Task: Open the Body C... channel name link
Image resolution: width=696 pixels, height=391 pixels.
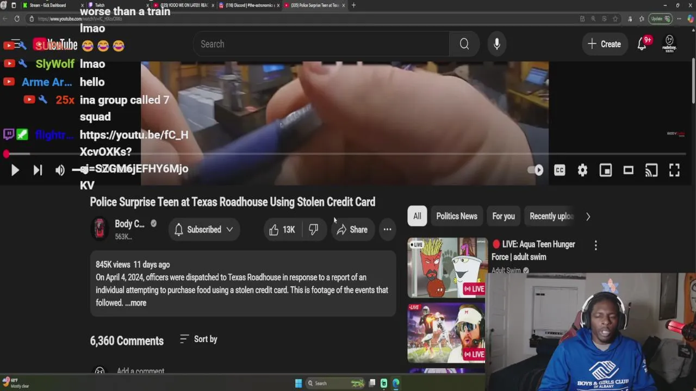Action: pyautogui.click(x=129, y=224)
